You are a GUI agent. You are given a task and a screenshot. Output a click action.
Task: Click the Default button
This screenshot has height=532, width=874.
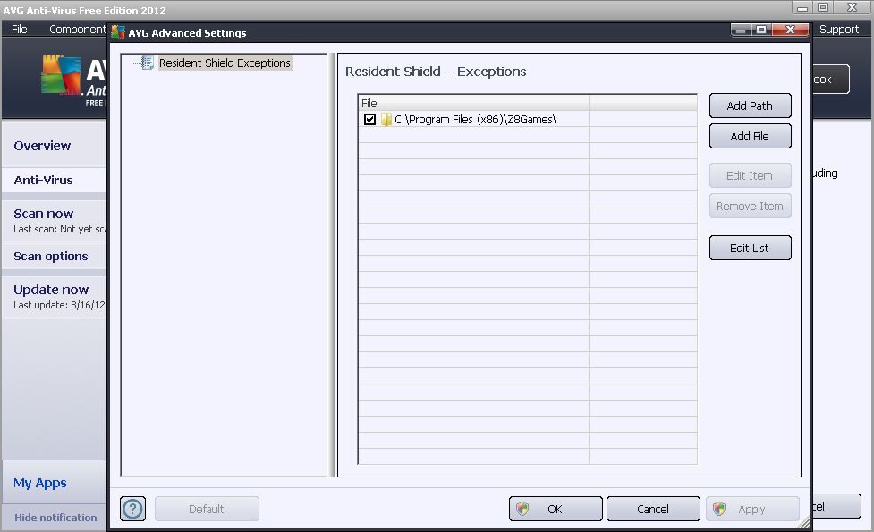207,509
